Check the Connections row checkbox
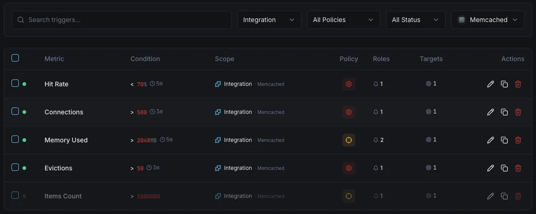Viewport: 536px width, 214px height. pyautogui.click(x=15, y=112)
